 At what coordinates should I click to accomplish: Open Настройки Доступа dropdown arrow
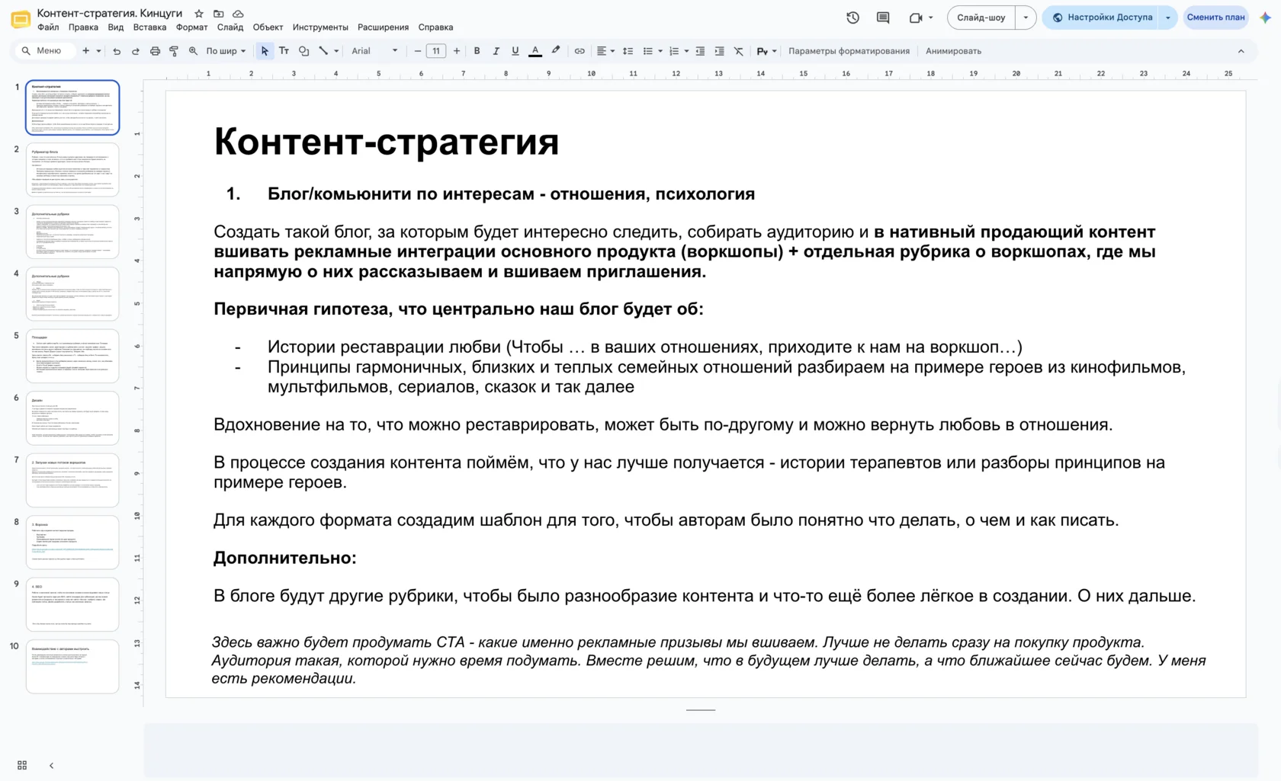(x=1168, y=18)
